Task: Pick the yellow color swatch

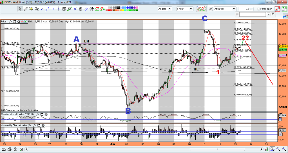Action: tap(123, 10)
